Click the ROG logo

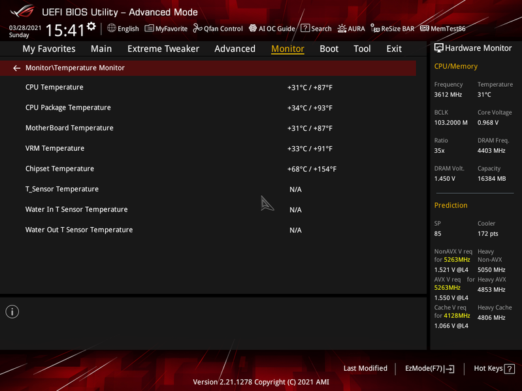pos(22,11)
